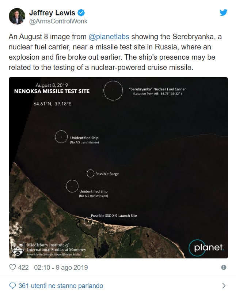This screenshot has width=236, height=291.
Task: Click the blue verified badge icon
Action: coord(81,12)
